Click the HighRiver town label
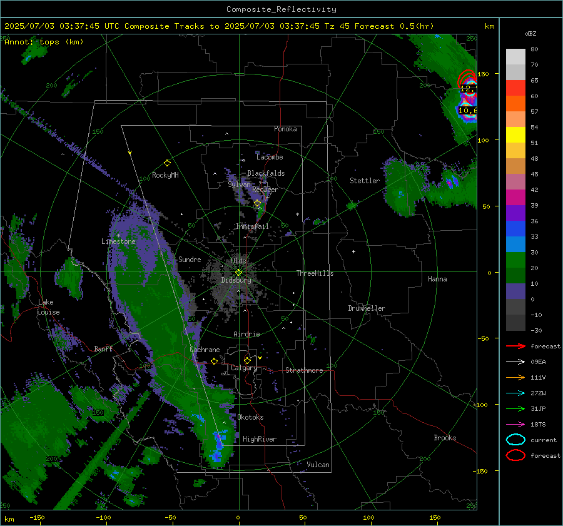 click(260, 439)
